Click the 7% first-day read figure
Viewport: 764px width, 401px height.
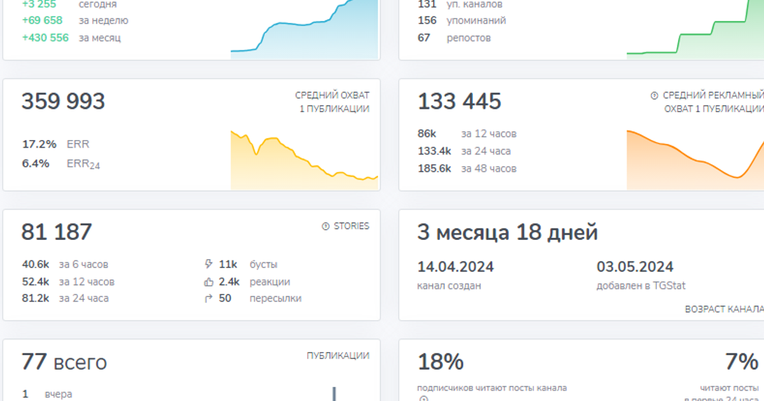click(x=742, y=362)
